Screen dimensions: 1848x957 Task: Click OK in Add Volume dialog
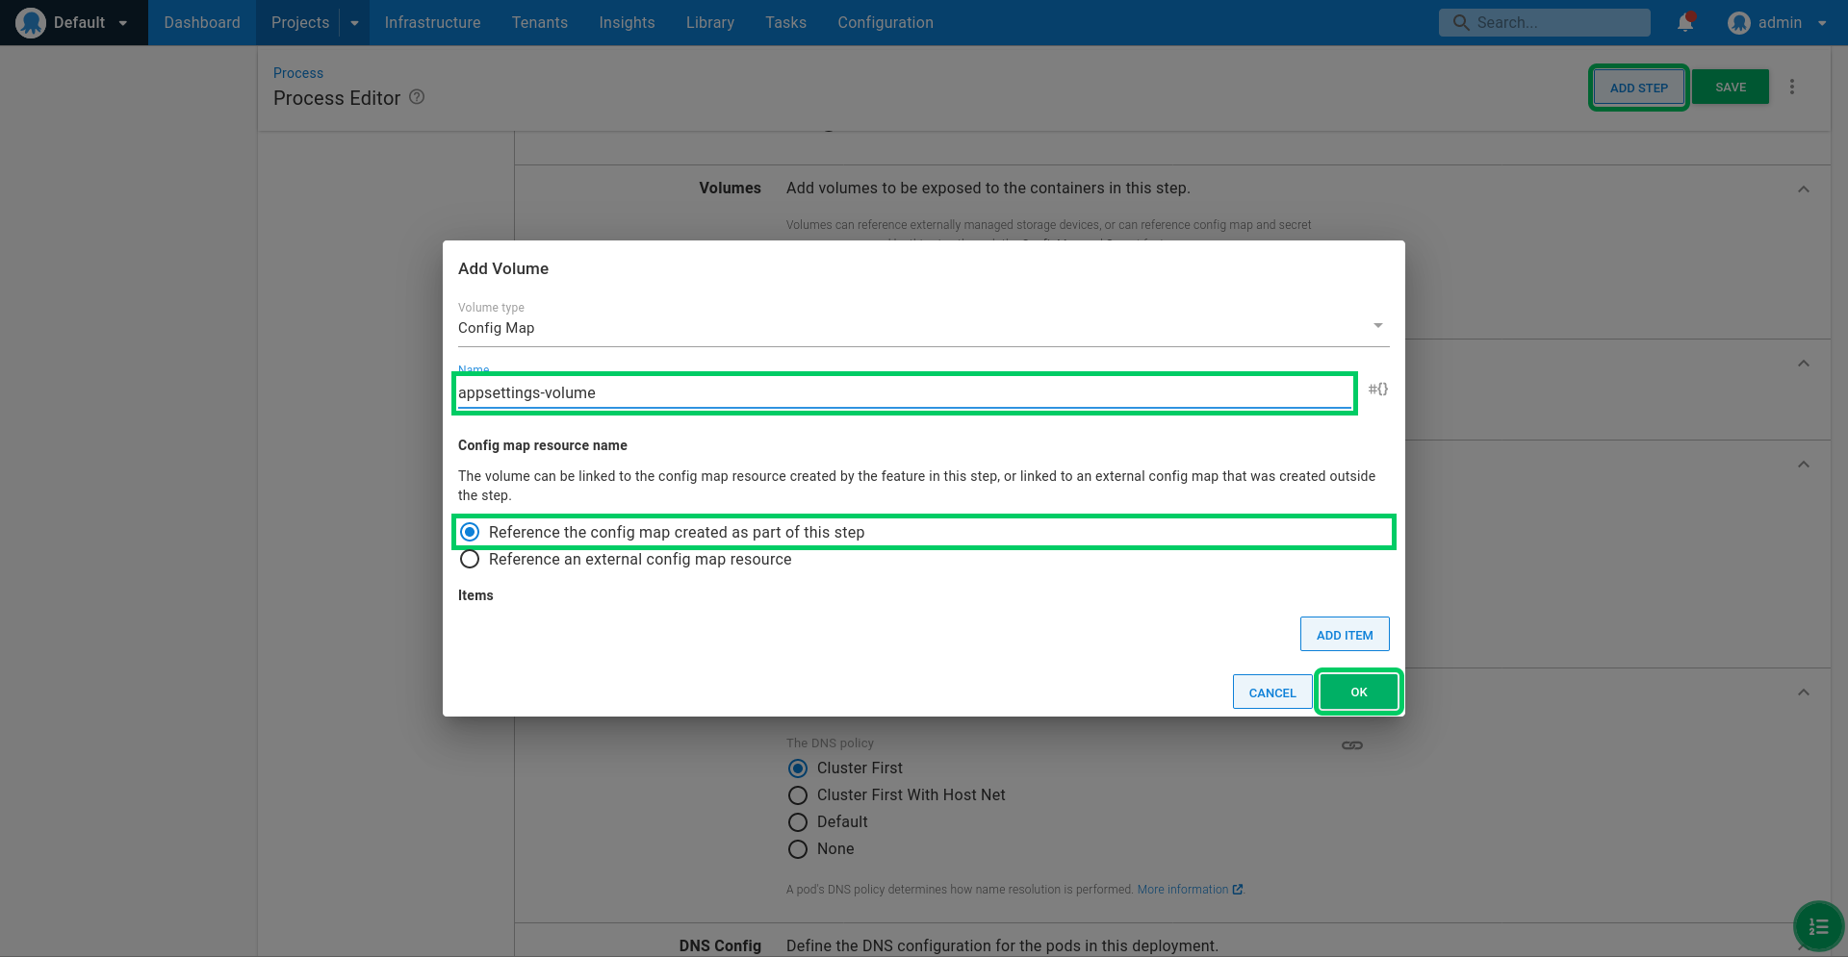(1359, 692)
